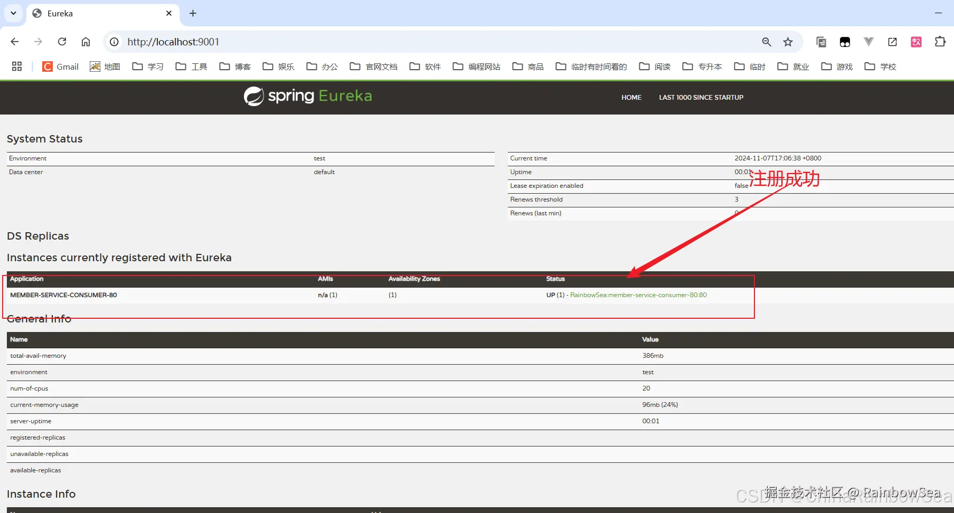Click the current-memory-usage value 96mb (24%)
The width and height of the screenshot is (954, 513).
(x=660, y=405)
